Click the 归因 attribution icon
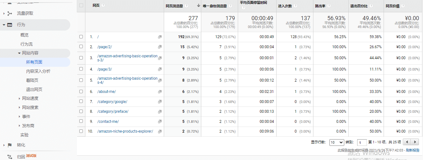This screenshot has width=423, height=160. point(10,157)
